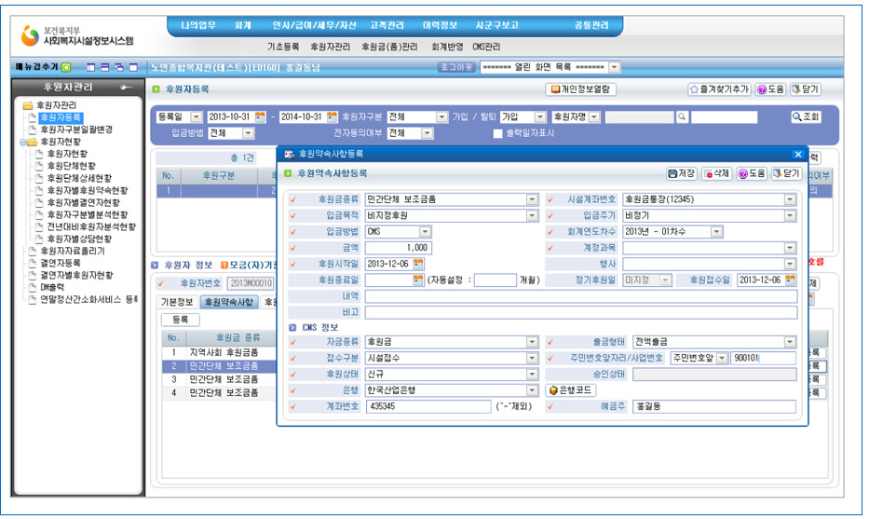This screenshot has height=519, width=869.
Task: Click blue arrow icon beside CMS 정보
Action: 292,328
